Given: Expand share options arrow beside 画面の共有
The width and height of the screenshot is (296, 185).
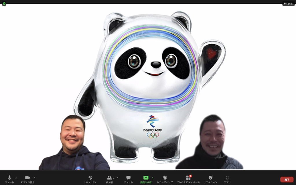Looking at the screenshot, I should (x=153, y=178).
